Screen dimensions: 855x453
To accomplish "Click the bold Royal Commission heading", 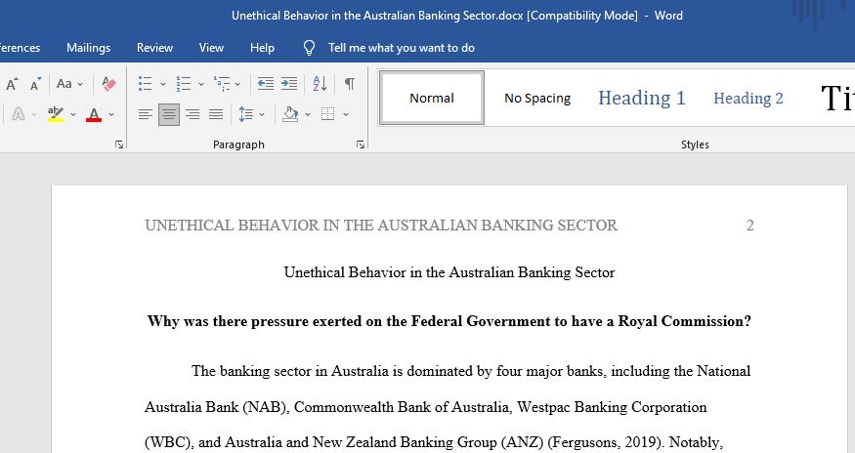I will point(449,321).
